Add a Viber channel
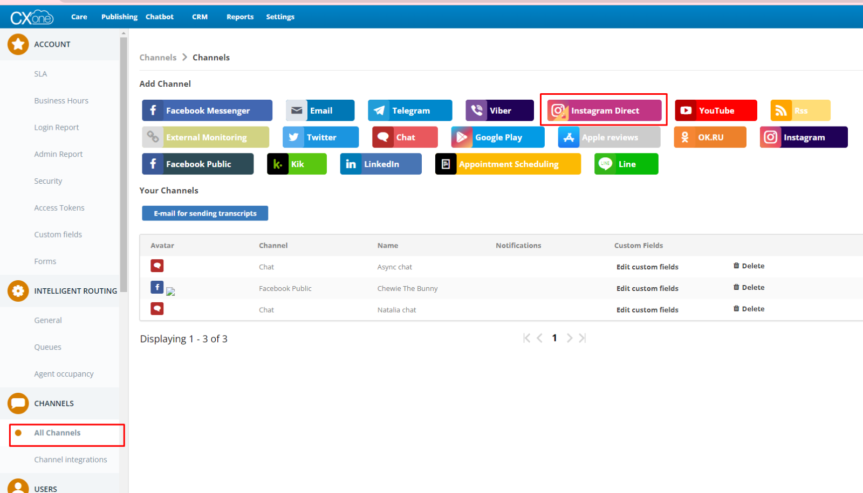The width and height of the screenshot is (863, 493). click(499, 110)
